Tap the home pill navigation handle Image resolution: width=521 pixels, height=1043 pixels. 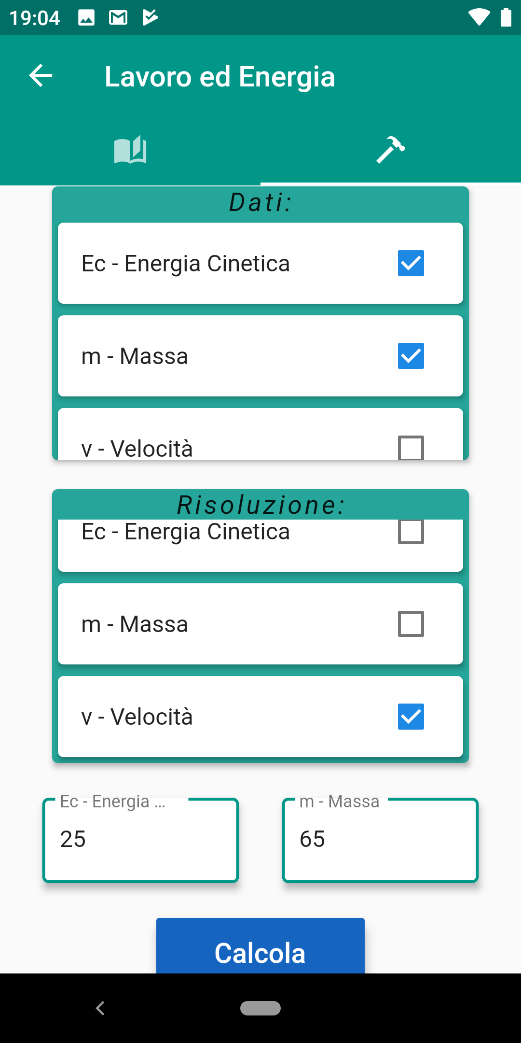coord(260,1008)
